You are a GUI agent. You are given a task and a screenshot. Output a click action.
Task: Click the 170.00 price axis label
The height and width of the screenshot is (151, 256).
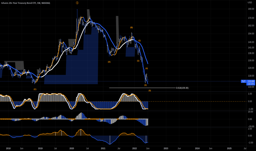(x=251, y=18)
